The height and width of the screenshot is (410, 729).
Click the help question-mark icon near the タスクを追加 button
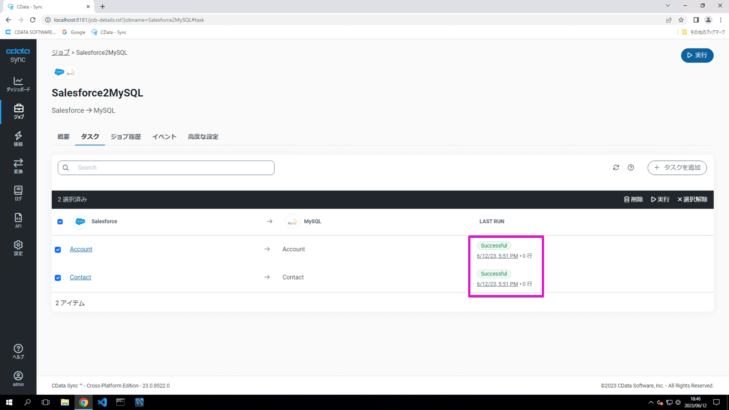tap(631, 167)
